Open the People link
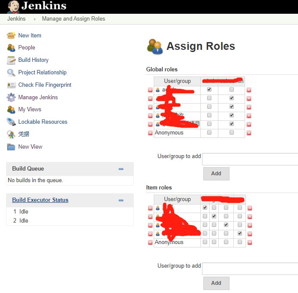 click(27, 48)
